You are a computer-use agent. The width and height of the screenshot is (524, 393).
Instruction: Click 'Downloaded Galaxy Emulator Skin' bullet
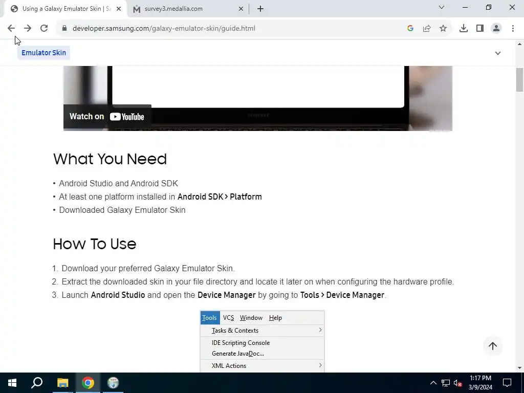click(x=122, y=210)
